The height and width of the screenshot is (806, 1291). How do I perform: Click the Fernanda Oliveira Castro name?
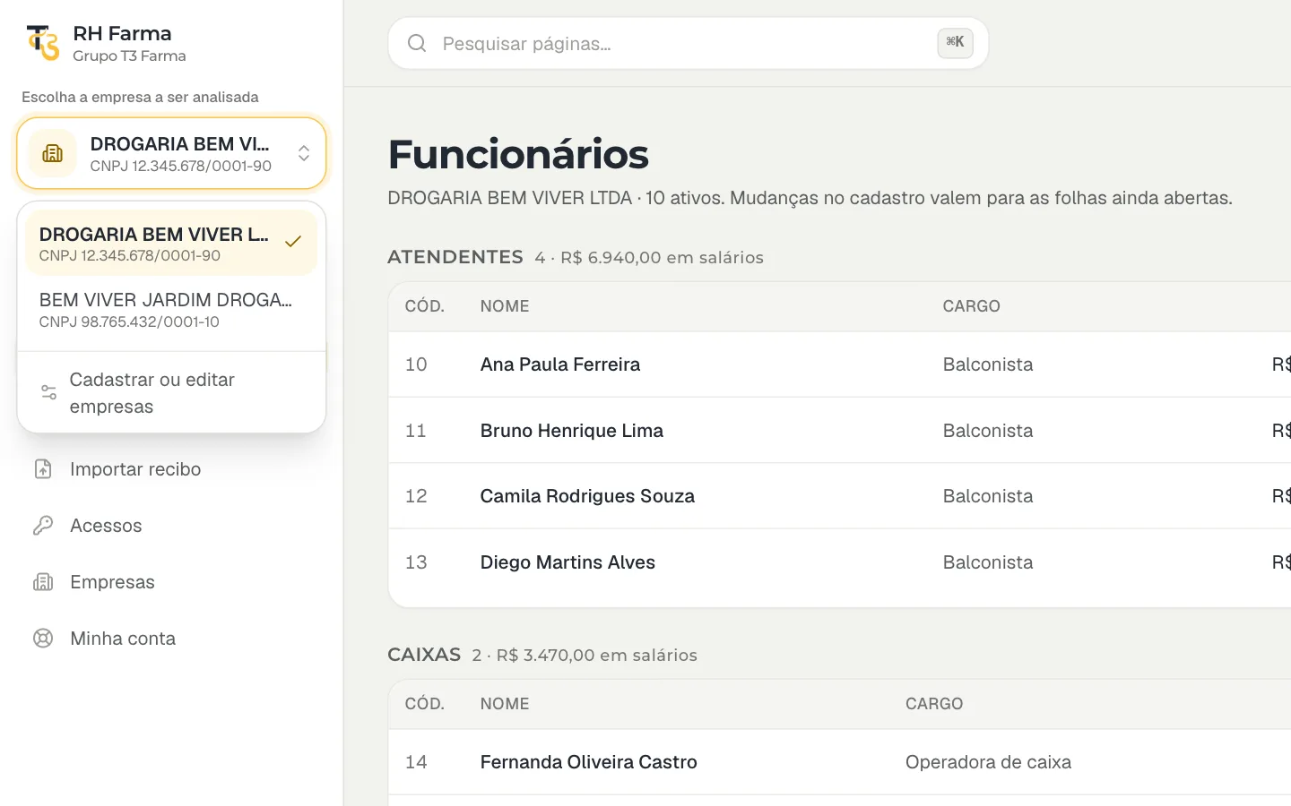[589, 762]
